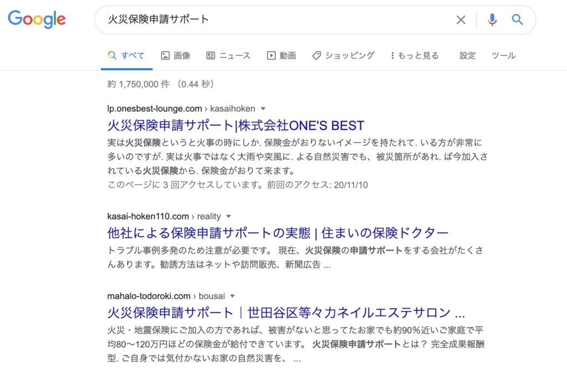Open the 設定 menu
Viewport: 567px width, 380px height.
[x=467, y=55]
